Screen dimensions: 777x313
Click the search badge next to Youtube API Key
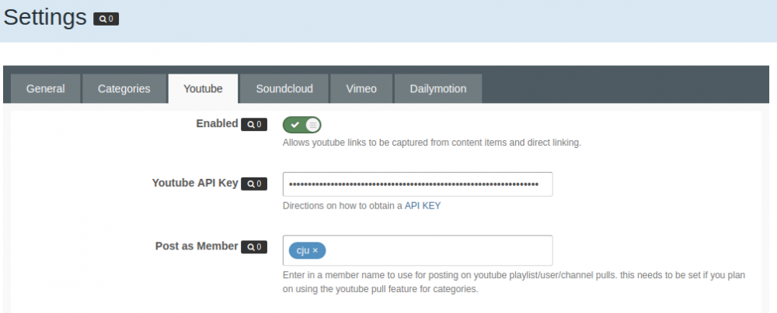click(254, 184)
